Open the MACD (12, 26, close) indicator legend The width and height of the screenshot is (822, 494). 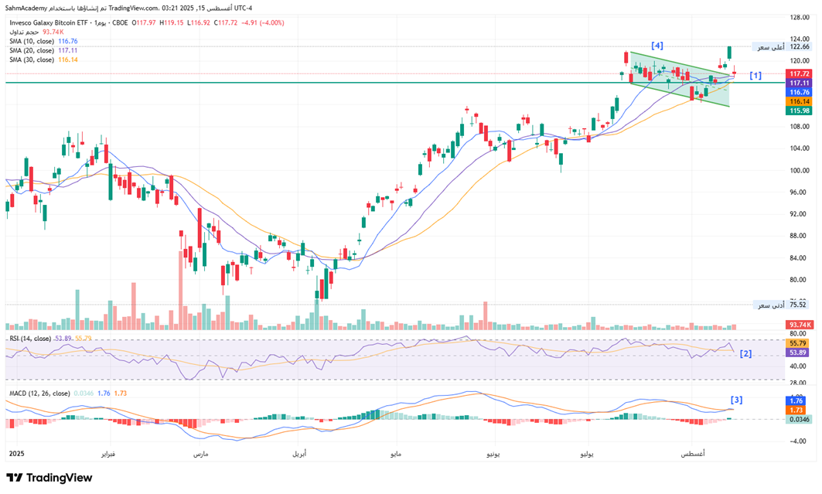pyautogui.click(x=39, y=393)
